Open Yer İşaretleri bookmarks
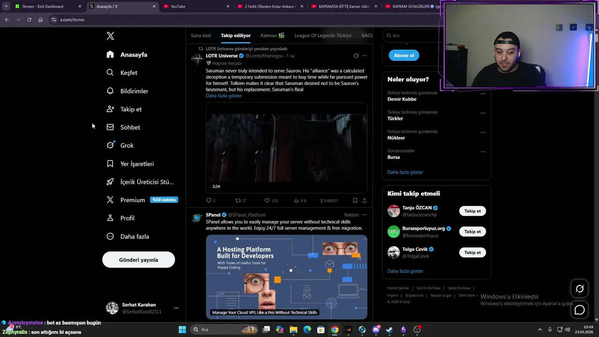Image resolution: width=599 pixels, height=337 pixels. click(130, 164)
